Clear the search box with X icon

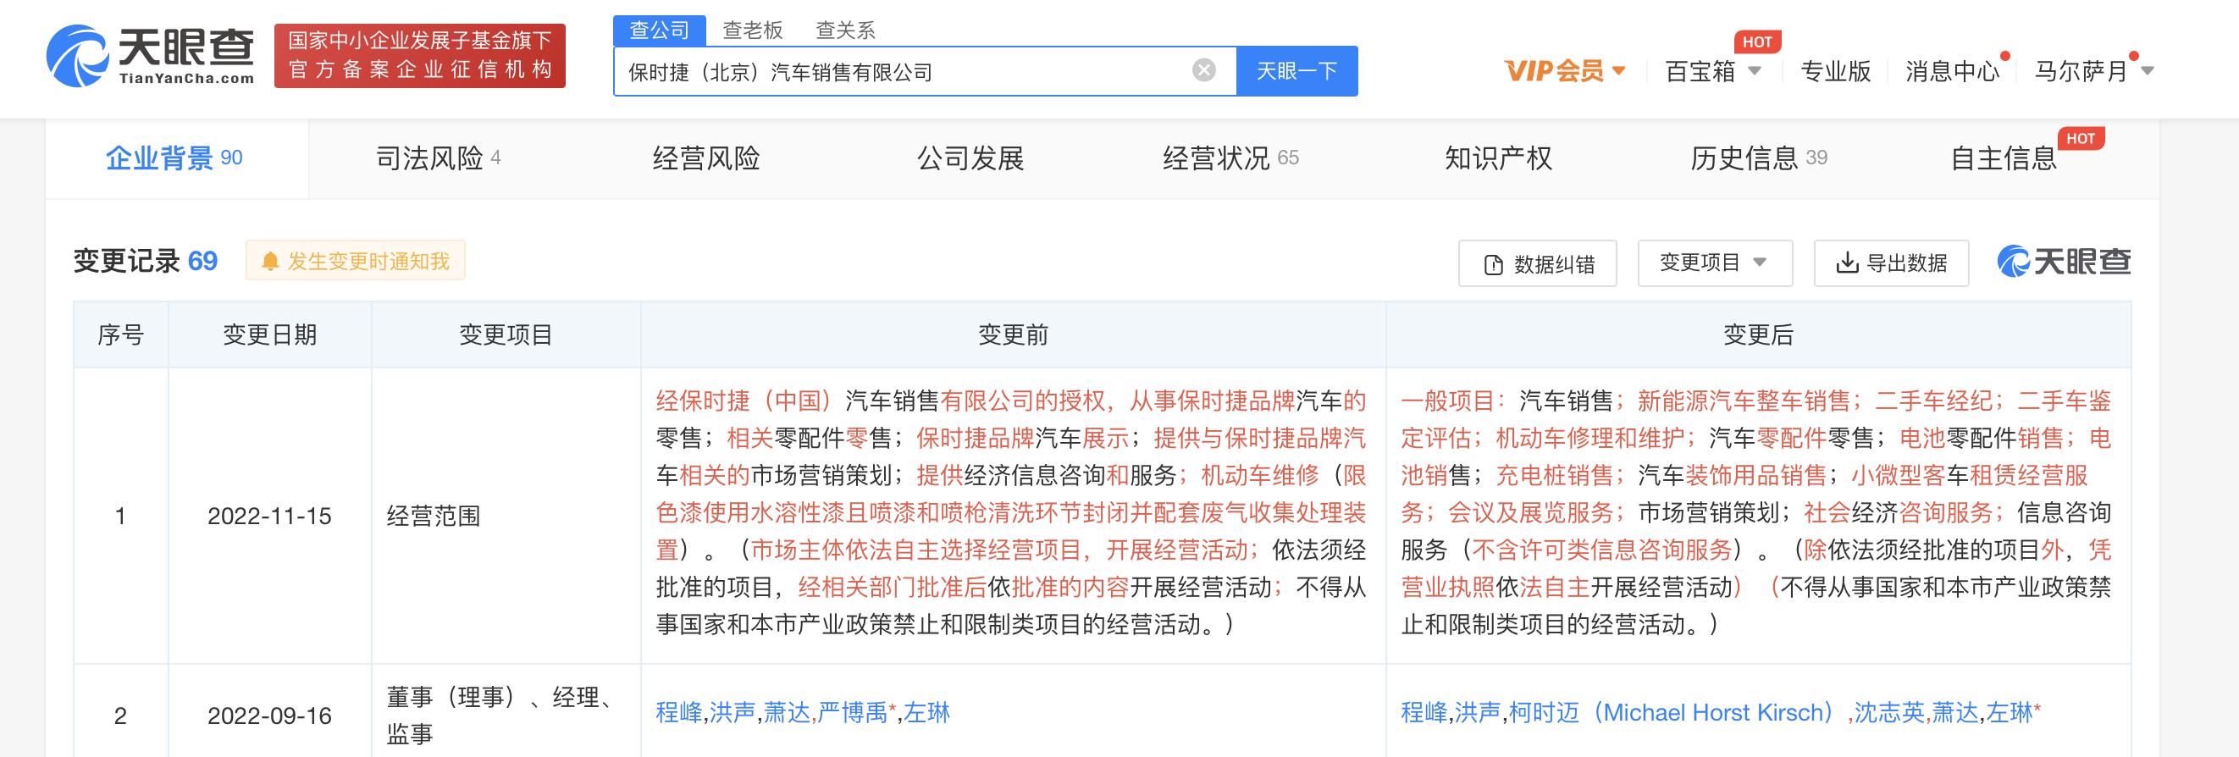(1204, 70)
